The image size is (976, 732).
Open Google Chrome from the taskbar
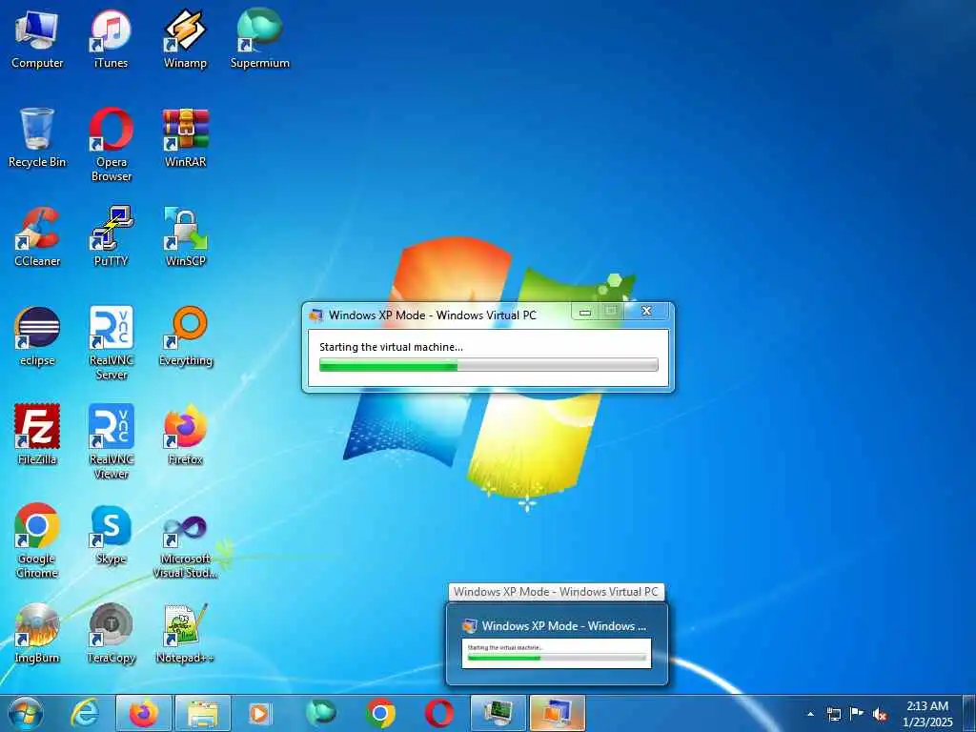pyautogui.click(x=379, y=714)
